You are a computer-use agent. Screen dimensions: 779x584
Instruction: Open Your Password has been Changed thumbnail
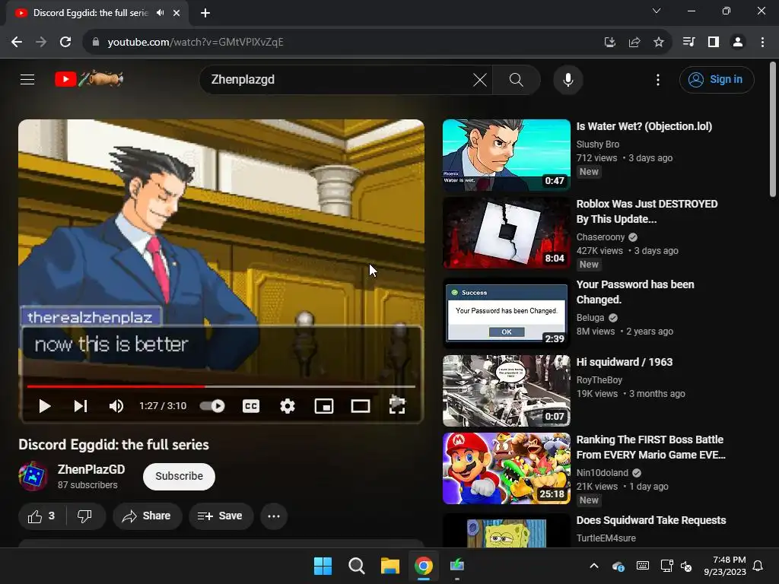(506, 313)
